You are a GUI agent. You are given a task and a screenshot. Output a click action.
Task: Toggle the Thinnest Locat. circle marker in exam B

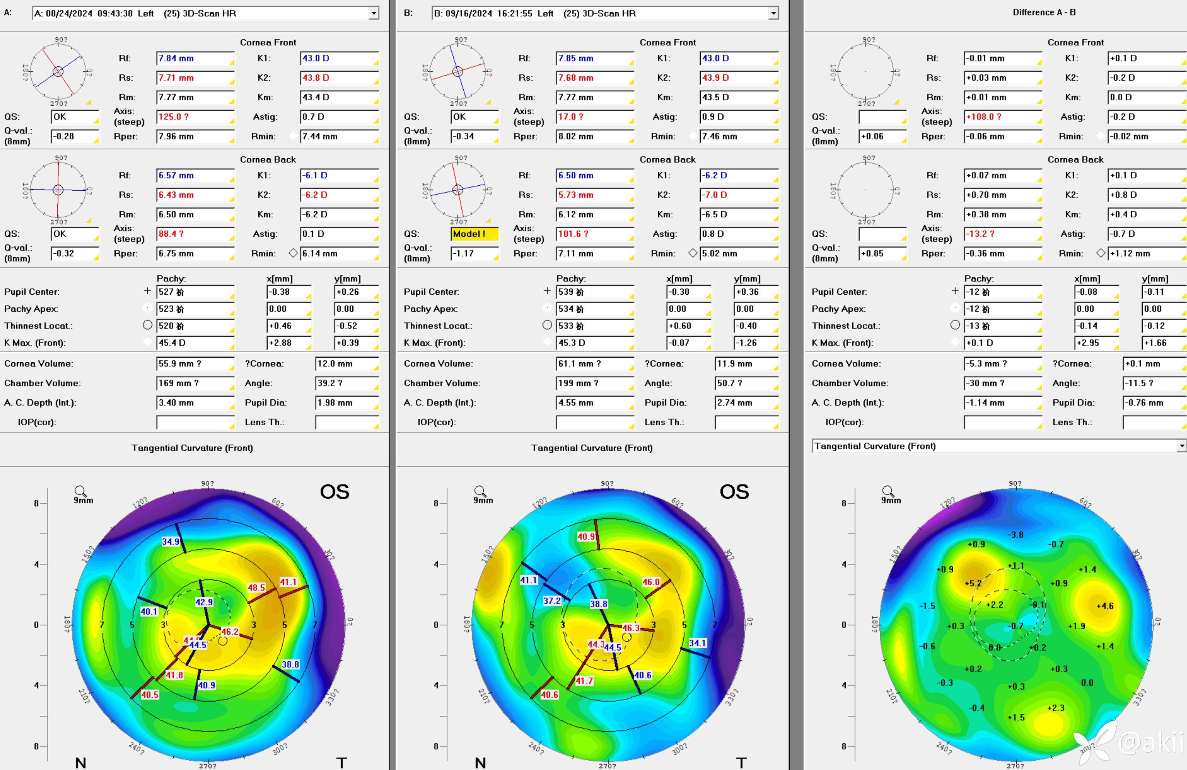pos(547,325)
